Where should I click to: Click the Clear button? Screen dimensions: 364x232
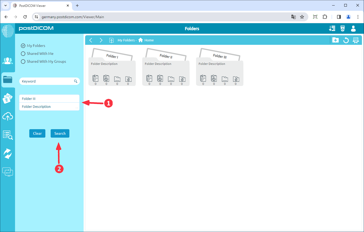(x=37, y=133)
